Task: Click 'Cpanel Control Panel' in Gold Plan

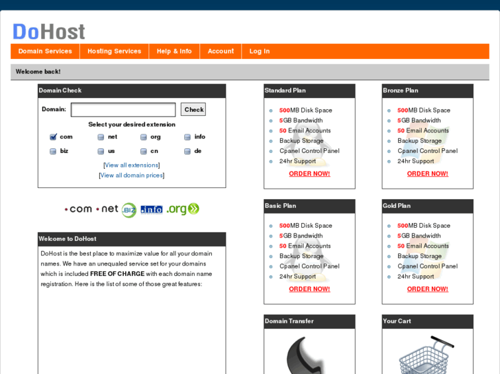Action: click(427, 266)
